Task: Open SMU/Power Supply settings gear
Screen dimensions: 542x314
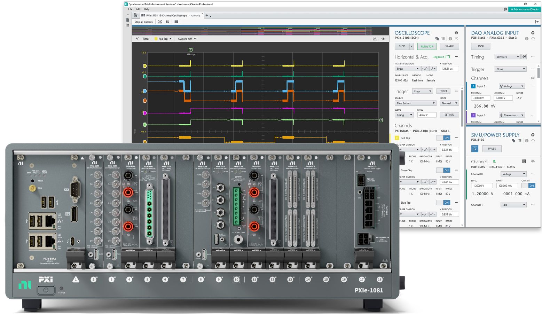Action: (x=533, y=135)
